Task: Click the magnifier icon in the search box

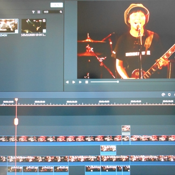Action: click(61, 12)
